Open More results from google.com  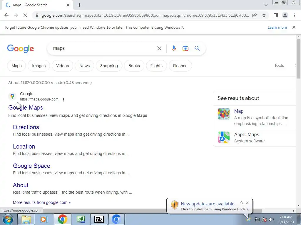point(42,202)
